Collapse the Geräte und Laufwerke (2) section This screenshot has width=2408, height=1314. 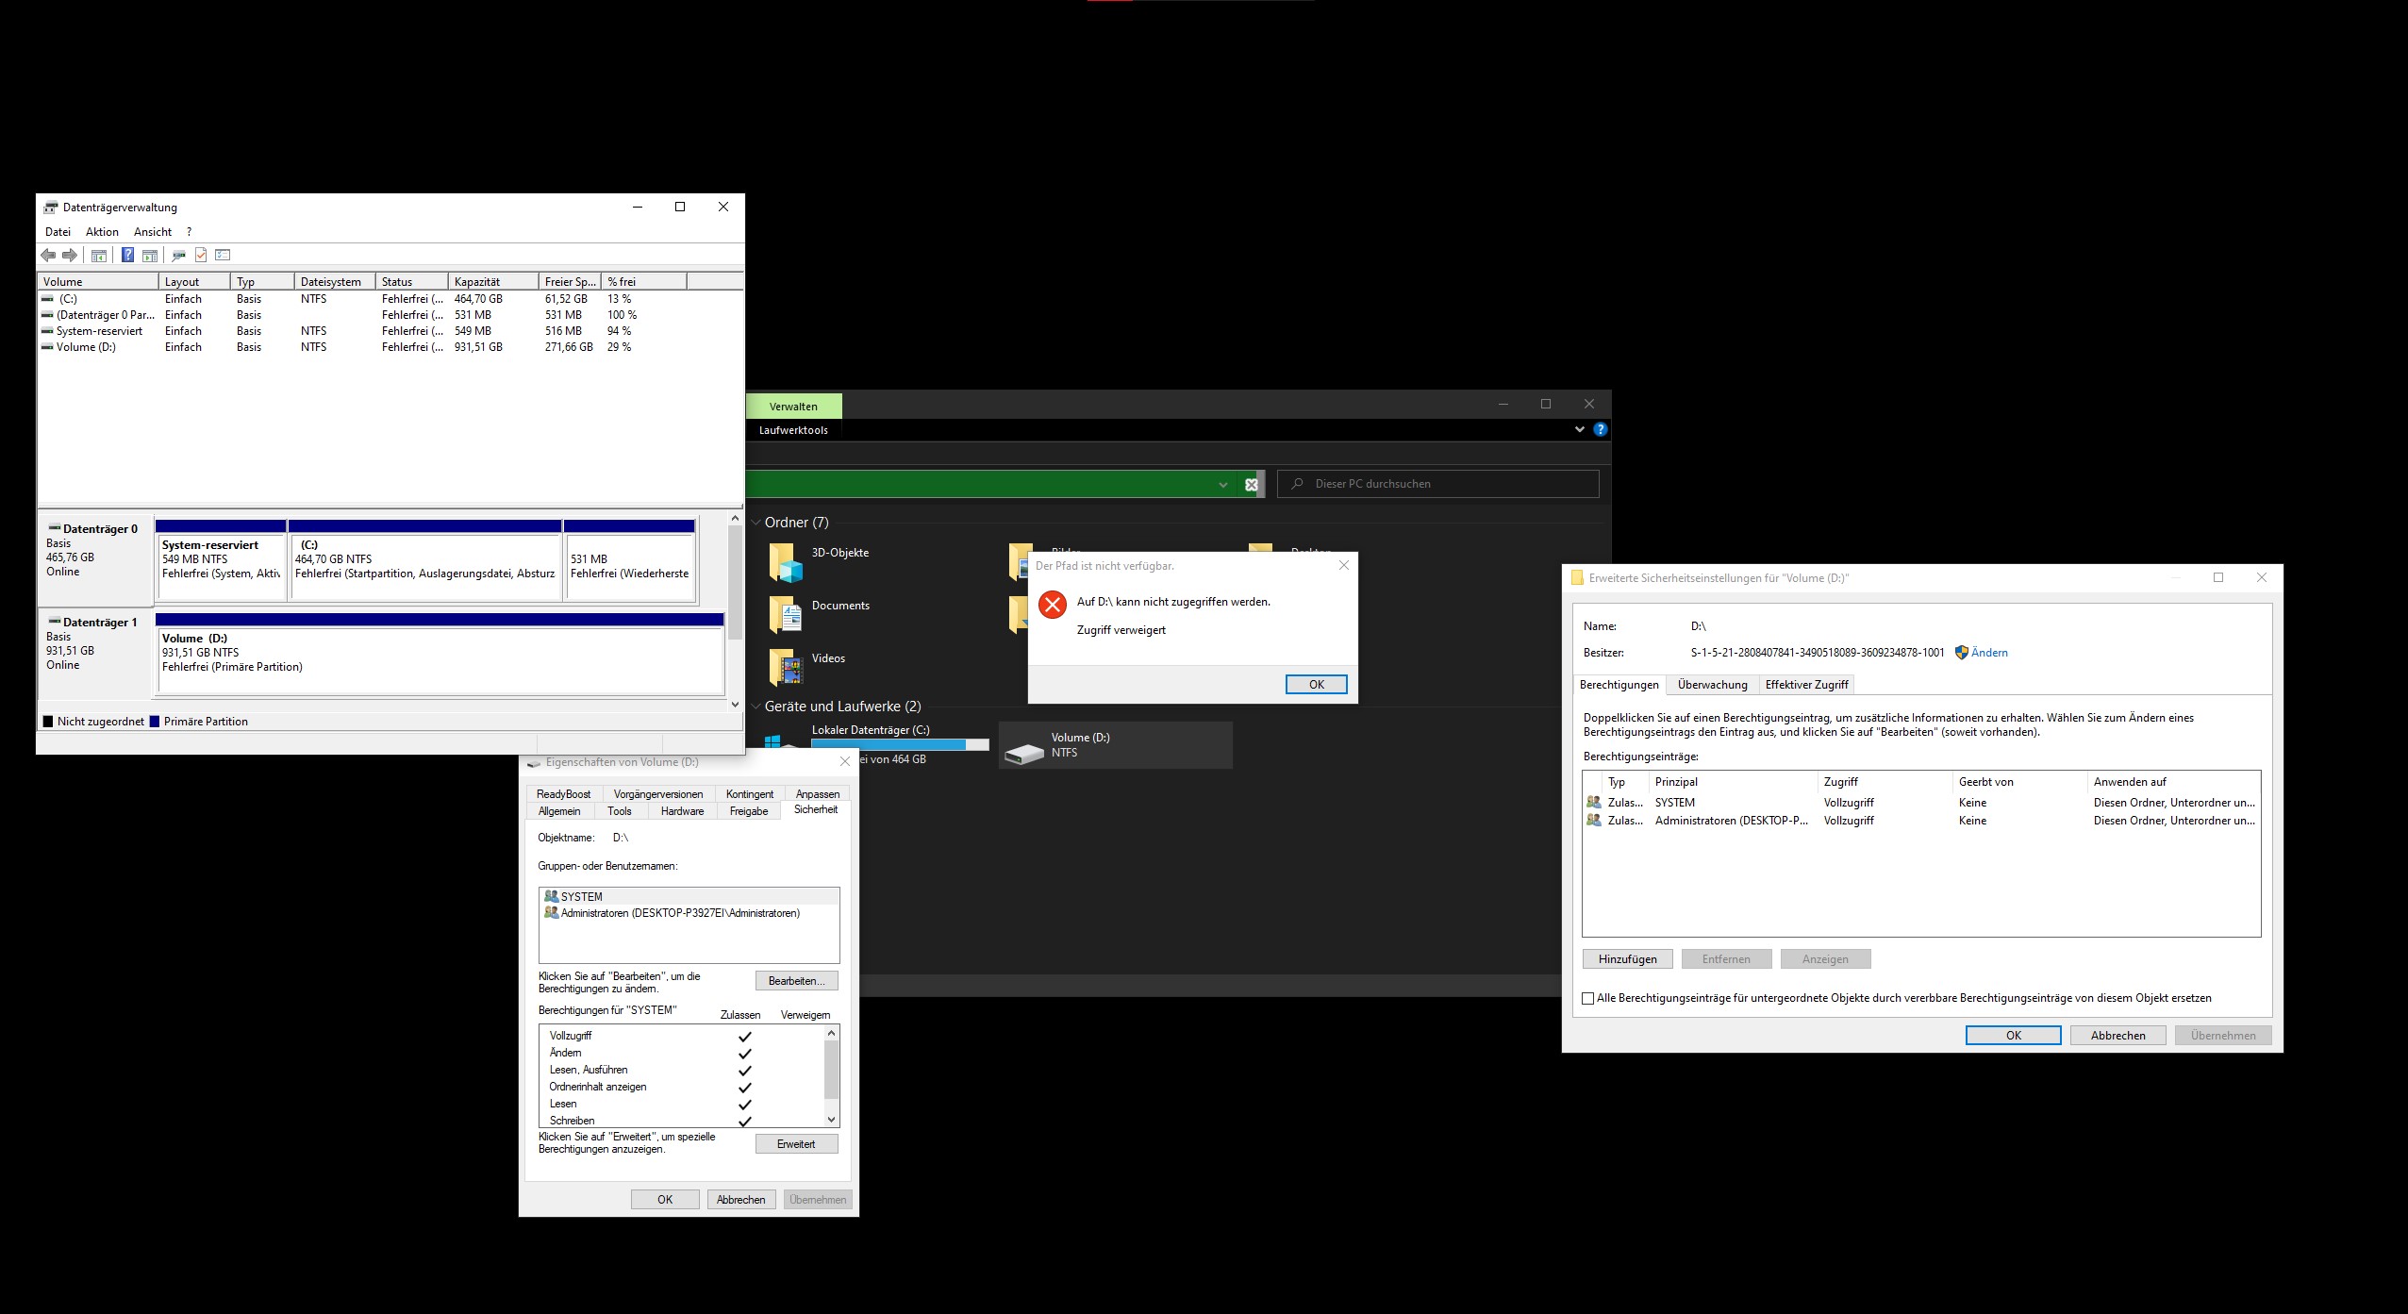click(756, 706)
